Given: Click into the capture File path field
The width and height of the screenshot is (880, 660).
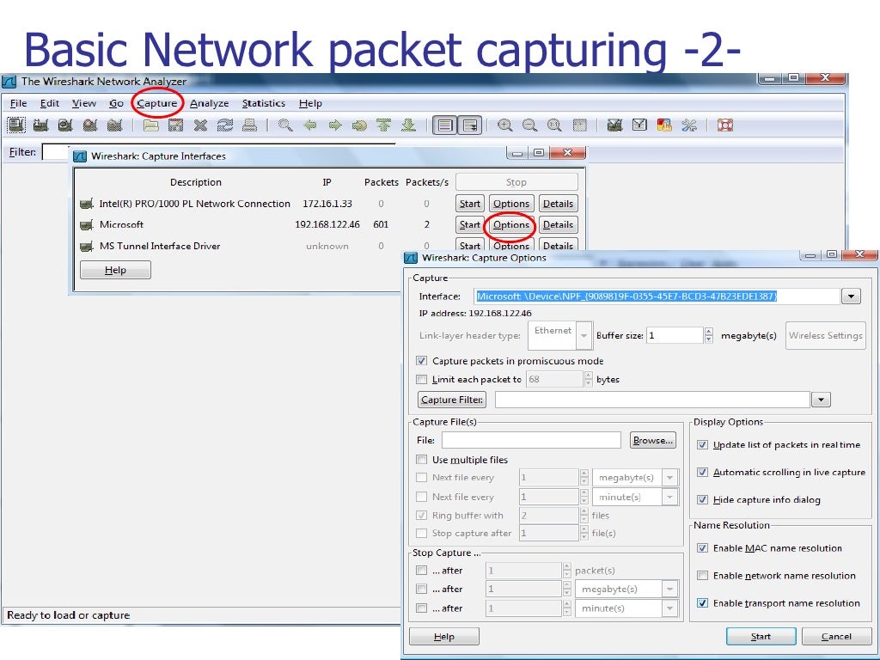Looking at the screenshot, I should coord(531,441).
